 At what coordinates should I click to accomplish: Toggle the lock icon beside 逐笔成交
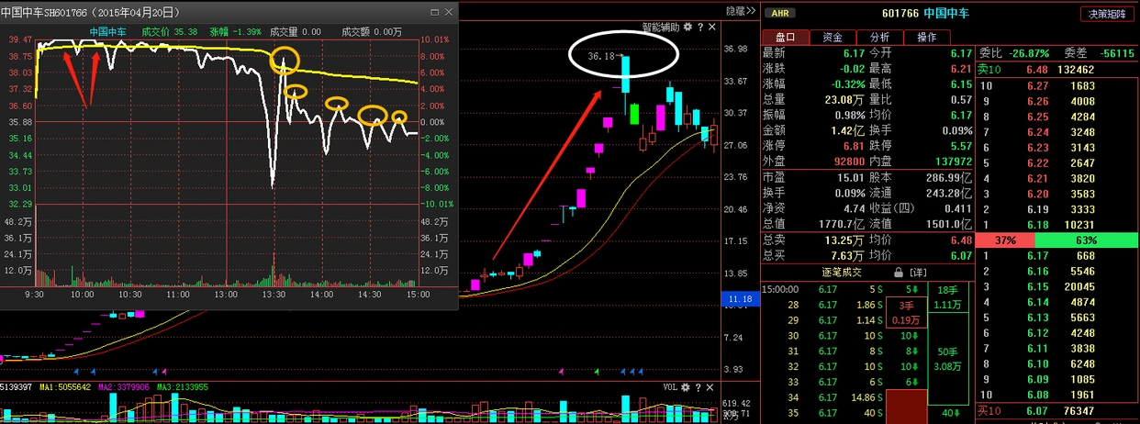pos(899,273)
